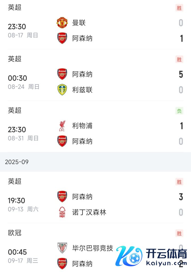Click the Liverpool L.F.C. crest icon
The image size is (191, 272).
[x=62, y=126]
